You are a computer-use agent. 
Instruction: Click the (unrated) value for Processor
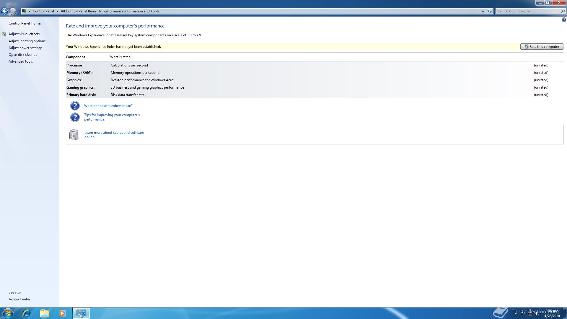[x=541, y=65]
